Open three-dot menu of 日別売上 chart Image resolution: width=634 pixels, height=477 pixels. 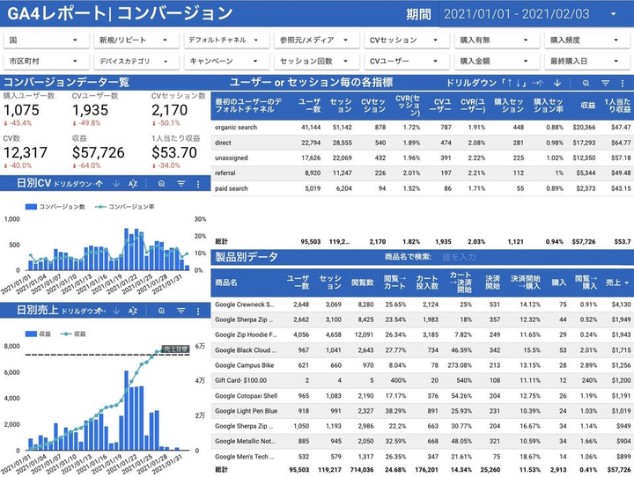[198, 311]
